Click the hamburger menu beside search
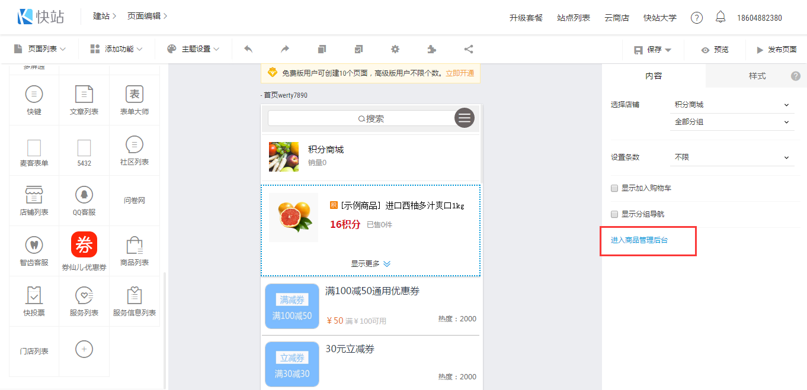Screen dimensions: 807x390 [465, 118]
